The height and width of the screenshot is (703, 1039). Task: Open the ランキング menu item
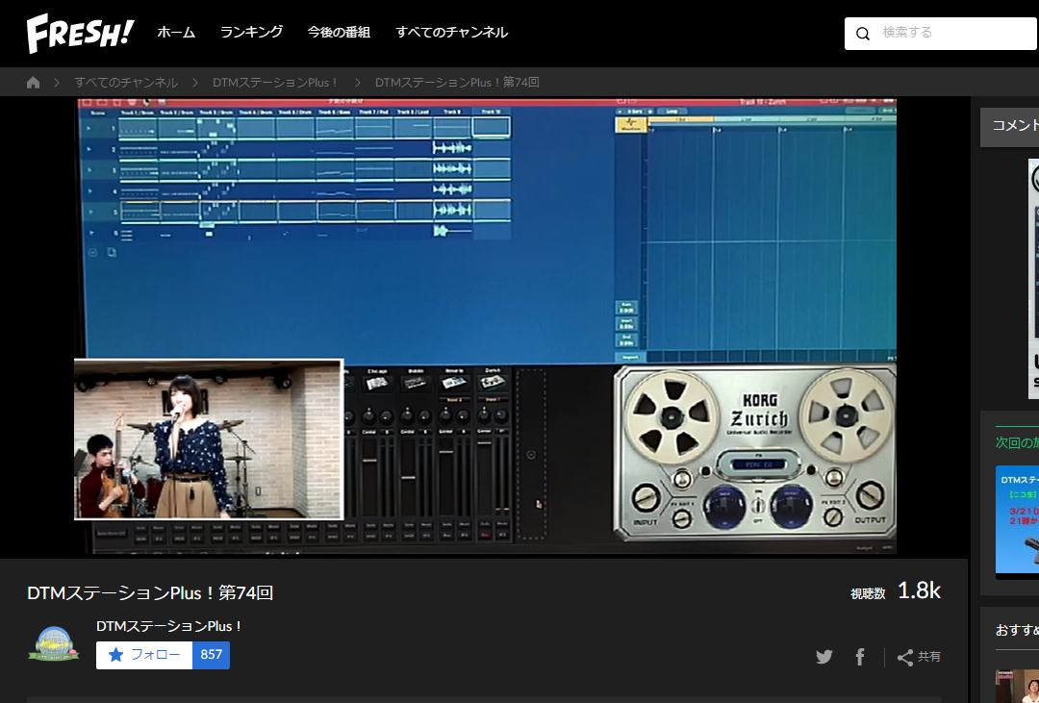coord(251,33)
